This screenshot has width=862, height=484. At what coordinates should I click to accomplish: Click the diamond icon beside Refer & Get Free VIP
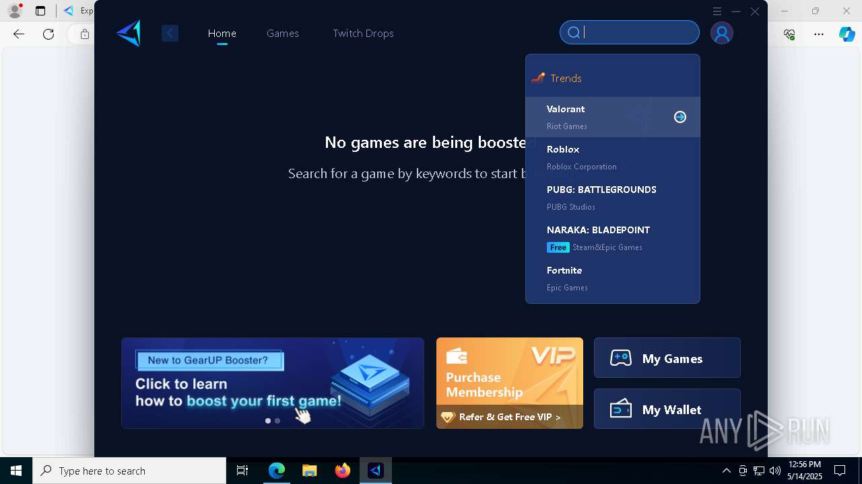click(448, 417)
